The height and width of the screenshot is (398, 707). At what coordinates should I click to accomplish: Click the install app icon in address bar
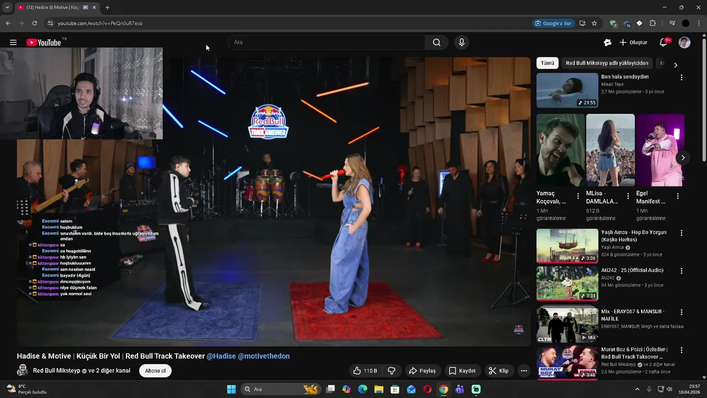tap(582, 23)
